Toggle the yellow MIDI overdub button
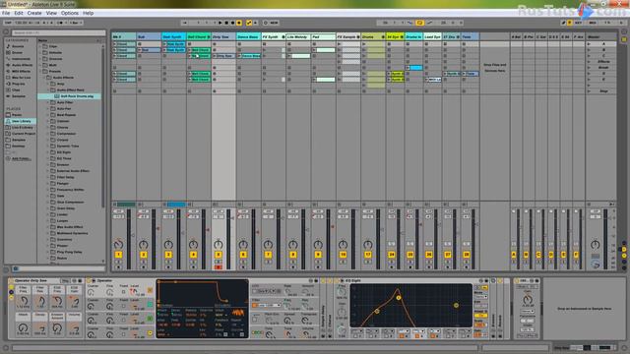Screen dimensions: 630x354 coord(239,23)
